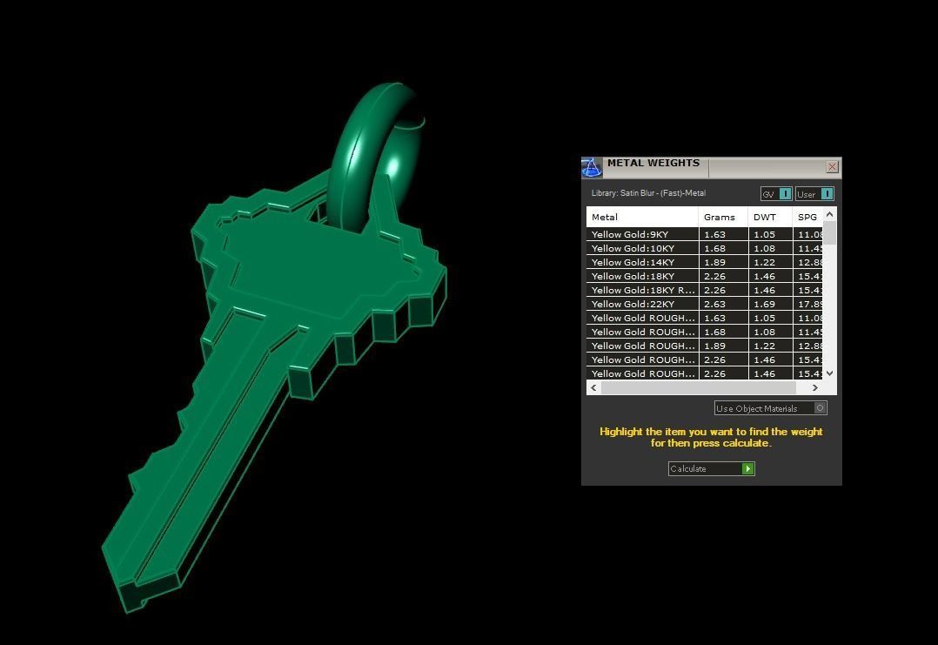Screen dimensions: 938x645
Task: Click the Metal Weights title bar
Action: click(712, 167)
